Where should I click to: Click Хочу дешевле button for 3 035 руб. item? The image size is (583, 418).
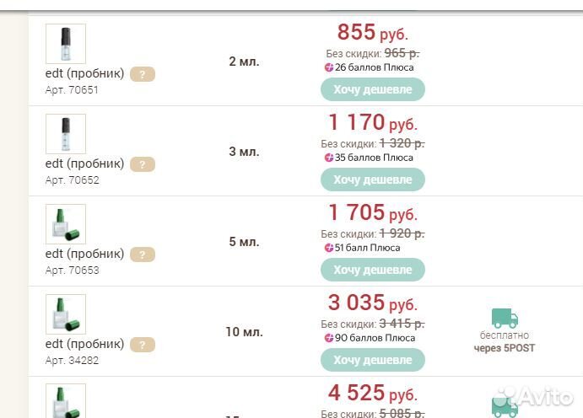373,360
